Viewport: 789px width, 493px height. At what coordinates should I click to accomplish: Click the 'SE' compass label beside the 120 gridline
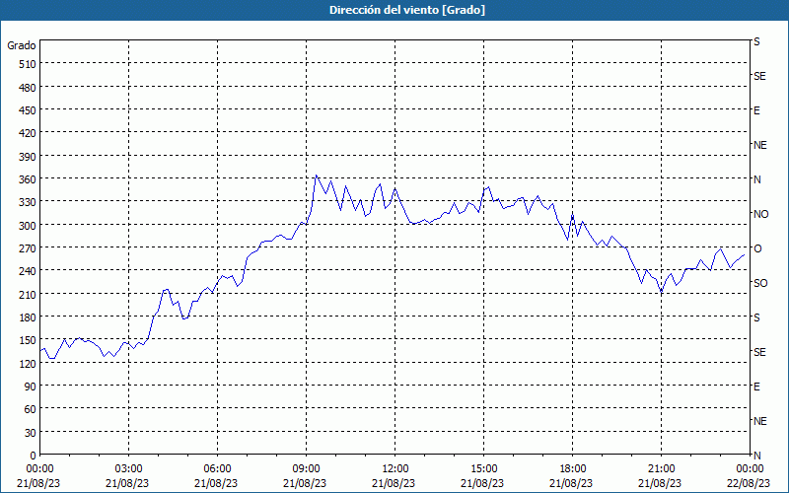[759, 352]
